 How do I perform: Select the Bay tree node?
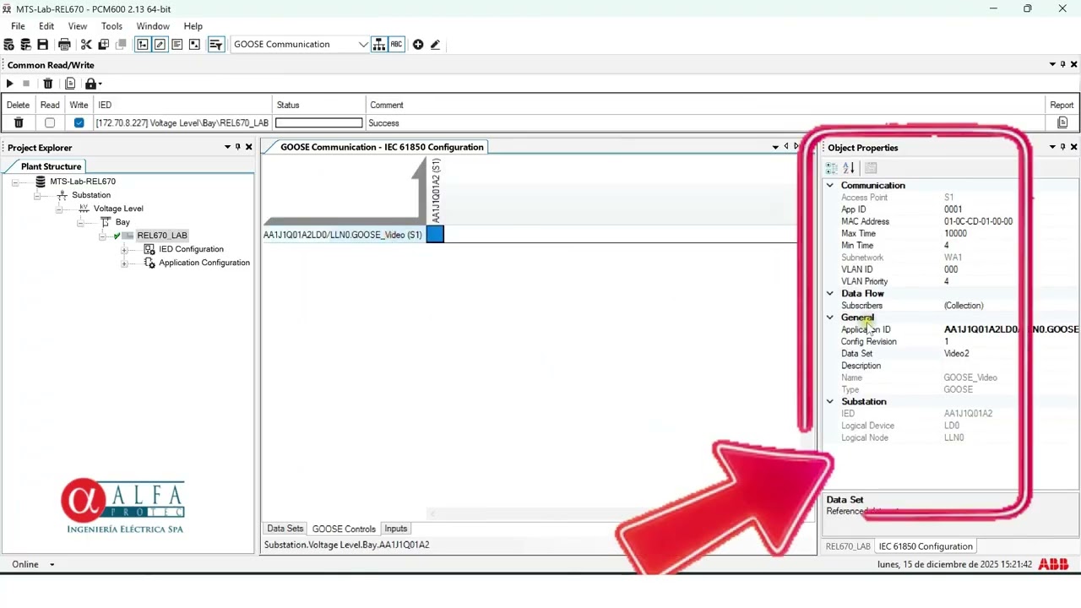[x=122, y=222]
